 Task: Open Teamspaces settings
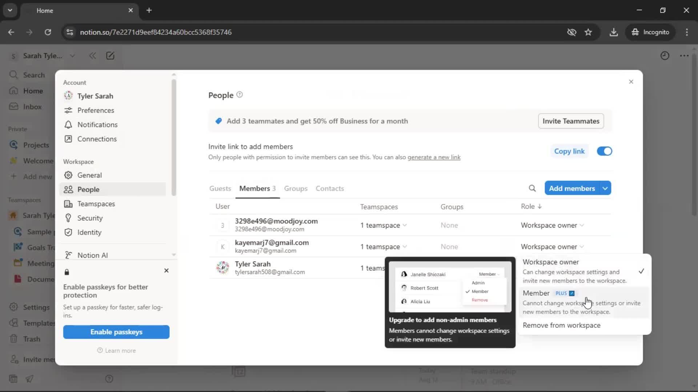pos(113,204)
